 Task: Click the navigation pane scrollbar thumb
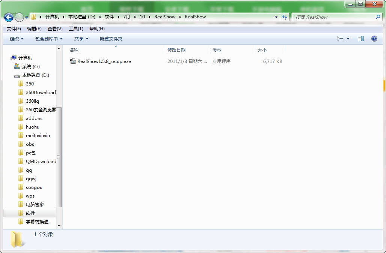pyautogui.click(x=59, y=157)
